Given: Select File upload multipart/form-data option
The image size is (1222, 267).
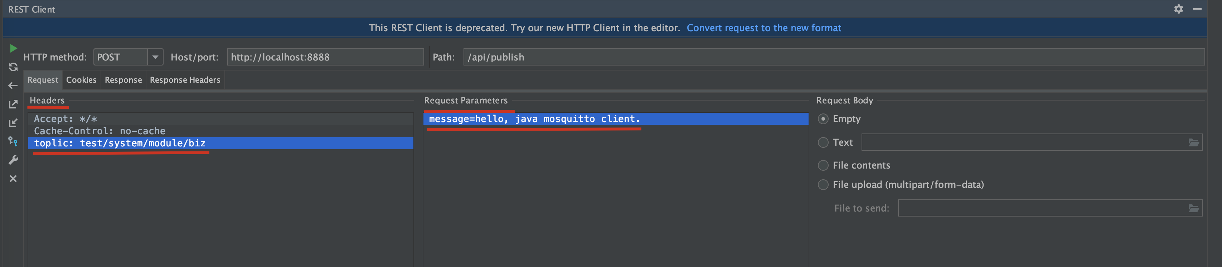Looking at the screenshot, I should click(x=823, y=184).
